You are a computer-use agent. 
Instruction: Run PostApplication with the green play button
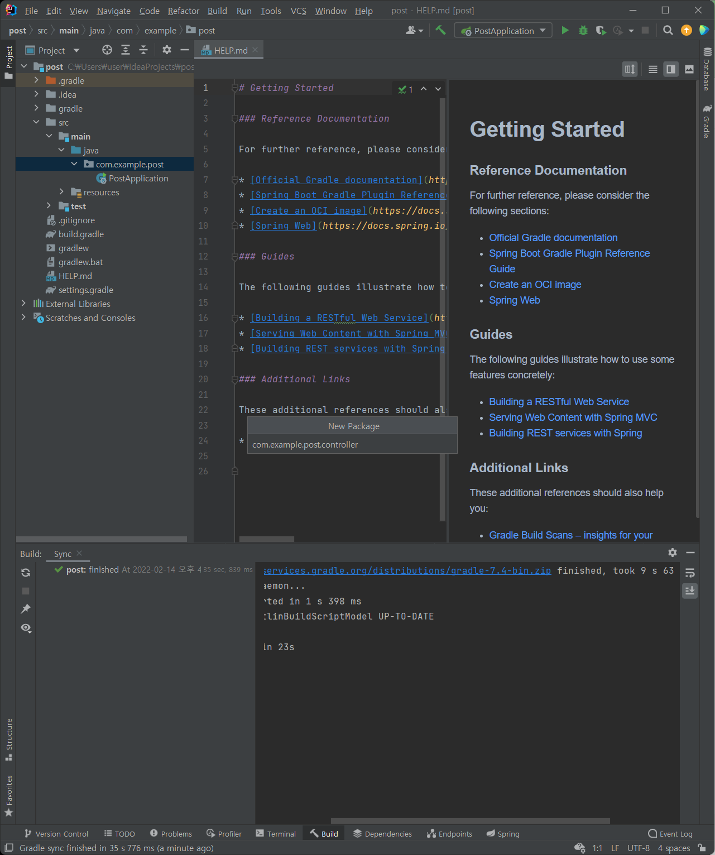click(565, 31)
